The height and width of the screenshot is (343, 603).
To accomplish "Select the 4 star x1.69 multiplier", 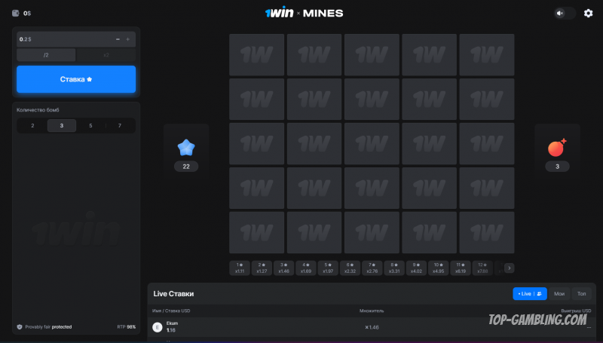I will point(306,268).
